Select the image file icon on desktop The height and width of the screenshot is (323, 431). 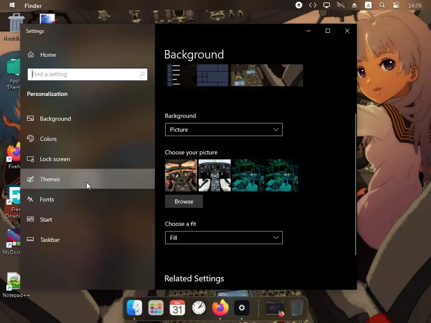click(x=48, y=19)
